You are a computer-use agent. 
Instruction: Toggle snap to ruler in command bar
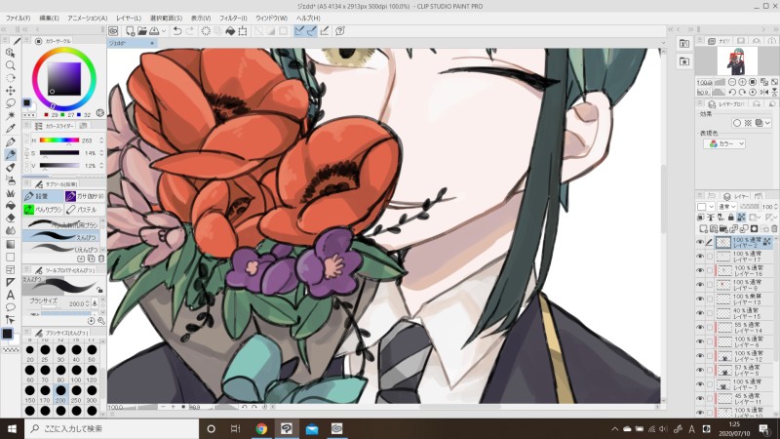[x=299, y=31]
